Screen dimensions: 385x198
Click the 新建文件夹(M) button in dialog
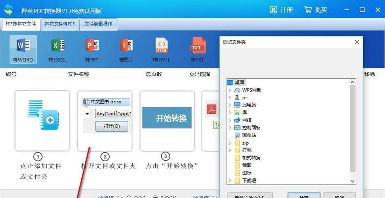coord(250,196)
